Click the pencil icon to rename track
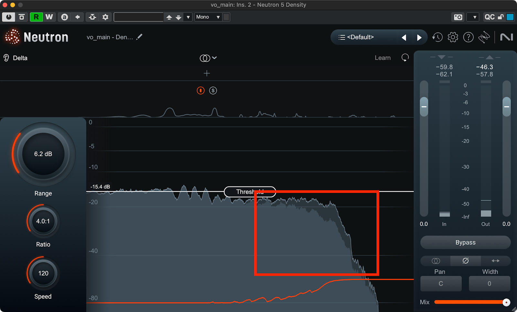 139,37
